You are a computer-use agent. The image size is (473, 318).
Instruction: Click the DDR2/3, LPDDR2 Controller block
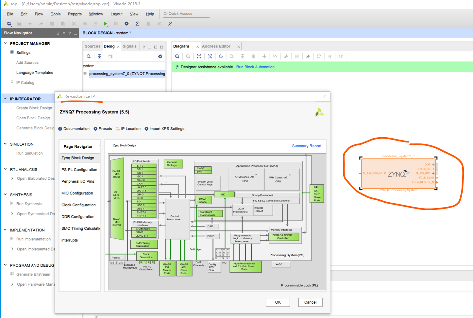pyautogui.click(x=283, y=237)
